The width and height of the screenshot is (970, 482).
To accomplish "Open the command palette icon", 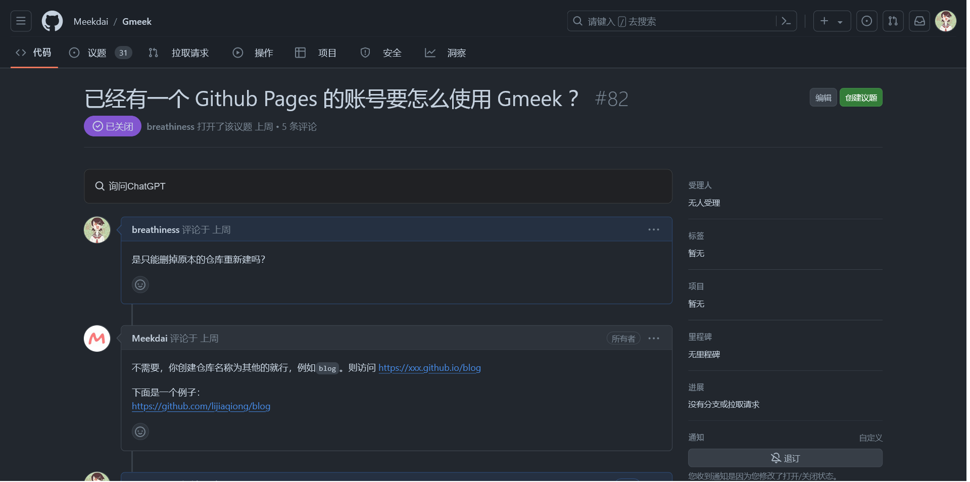I will click(x=786, y=21).
